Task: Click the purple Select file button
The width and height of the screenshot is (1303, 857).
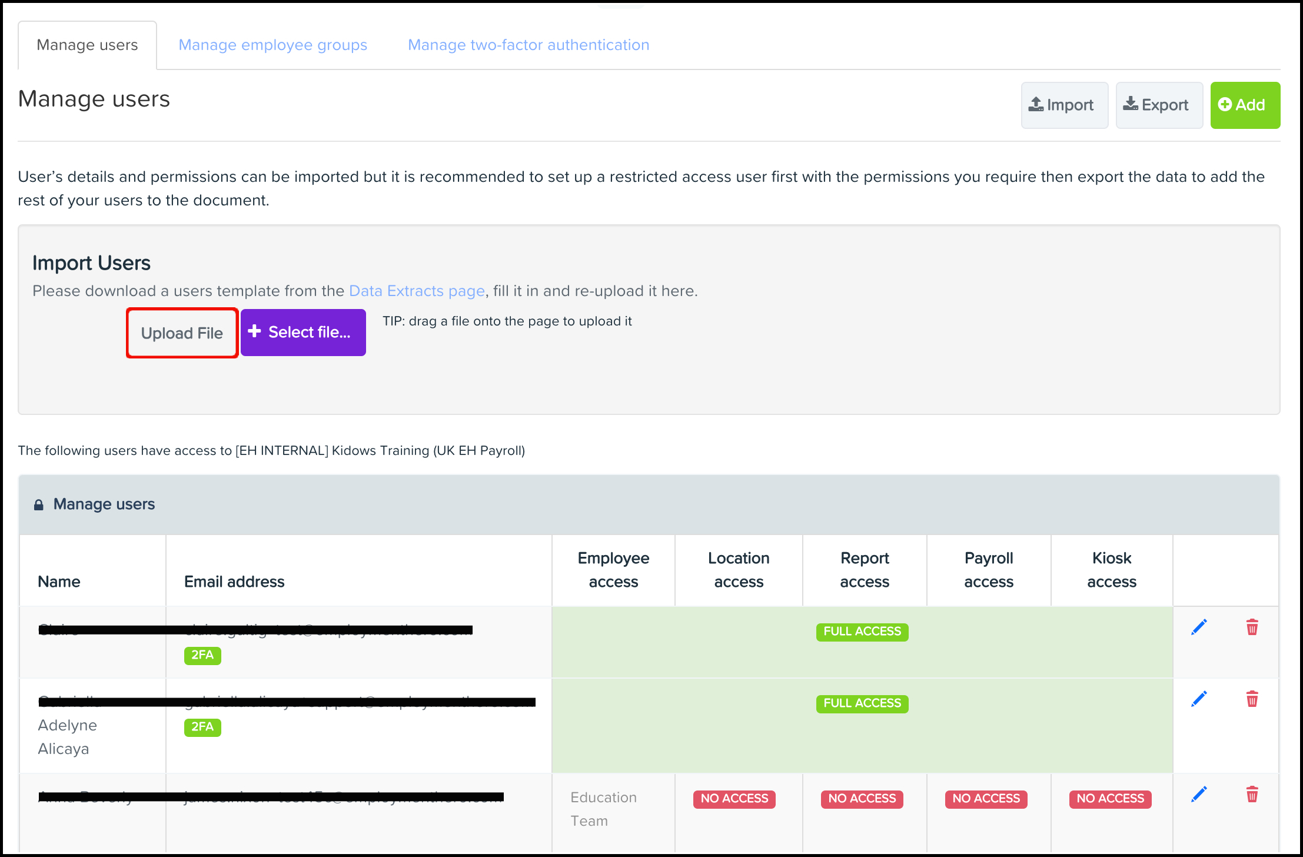Action: (303, 333)
